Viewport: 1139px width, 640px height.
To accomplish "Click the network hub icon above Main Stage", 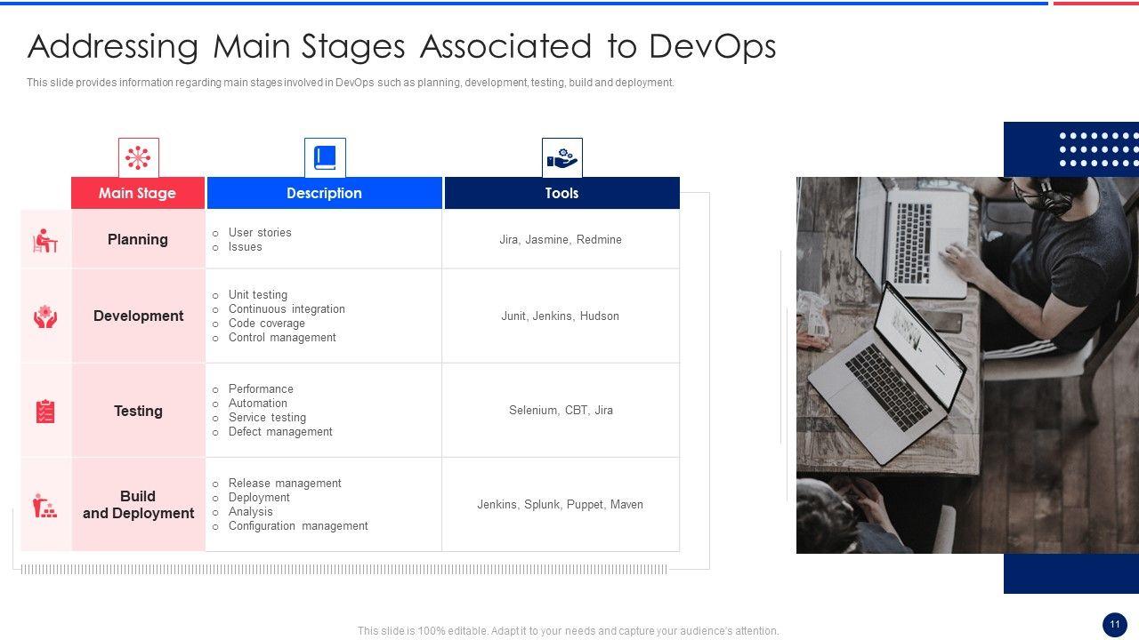I will (138, 158).
